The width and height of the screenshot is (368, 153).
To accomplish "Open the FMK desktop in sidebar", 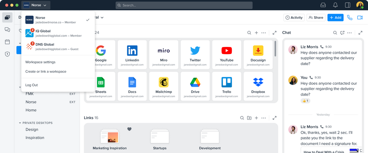I will coord(30,94).
